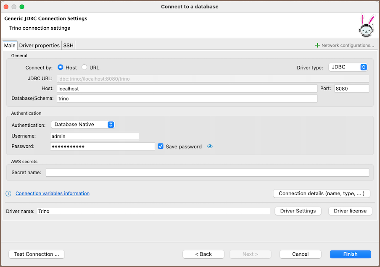Screen dimensions: 380x267
Task: Select the URL radio button
Action: click(84, 68)
